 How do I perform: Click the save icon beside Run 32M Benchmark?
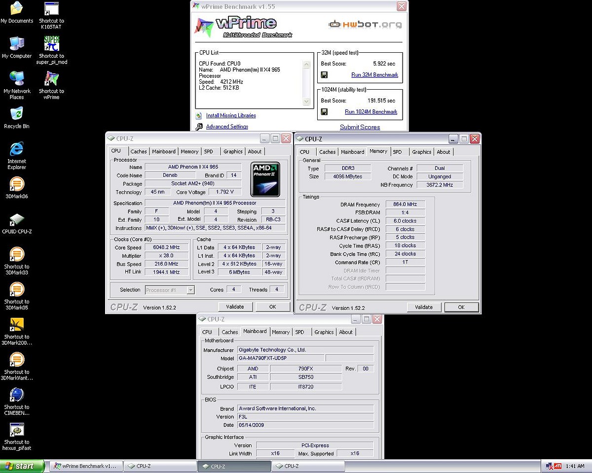[x=324, y=75]
